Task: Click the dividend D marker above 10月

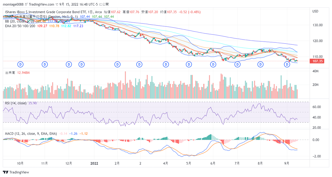Action: coord(21,65)
